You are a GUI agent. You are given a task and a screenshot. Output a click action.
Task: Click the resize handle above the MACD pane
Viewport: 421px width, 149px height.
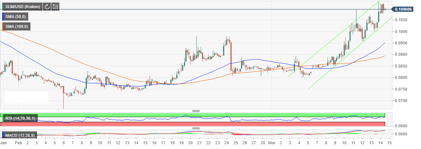coord(196,128)
